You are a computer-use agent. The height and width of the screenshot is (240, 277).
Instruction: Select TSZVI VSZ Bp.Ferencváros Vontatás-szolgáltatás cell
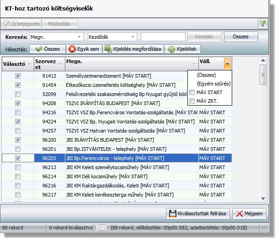click(132, 112)
